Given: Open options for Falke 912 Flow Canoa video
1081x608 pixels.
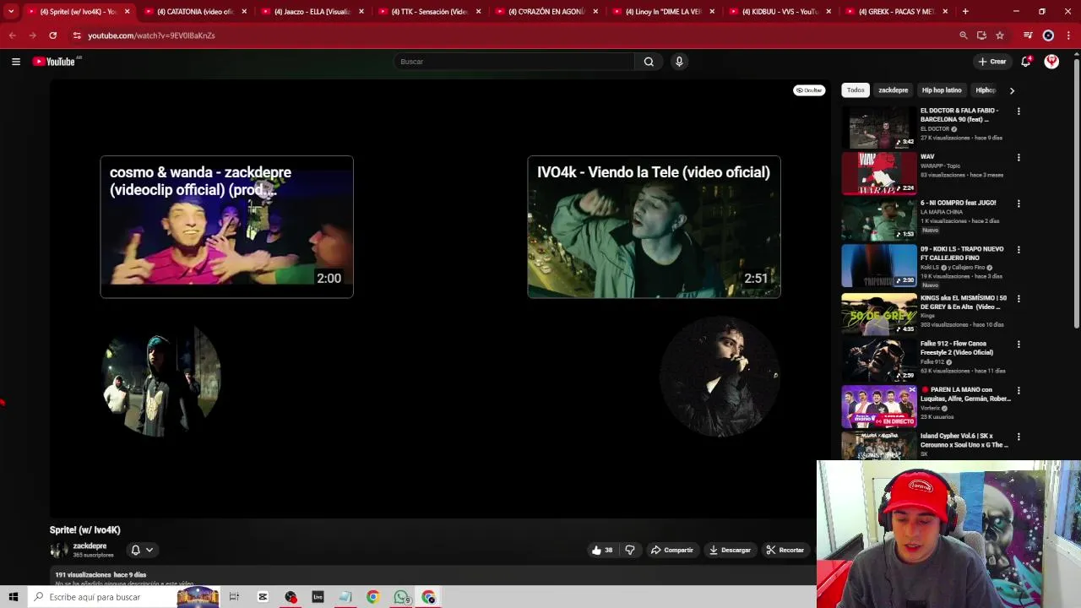Looking at the screenshot, I should point(1019,345).
